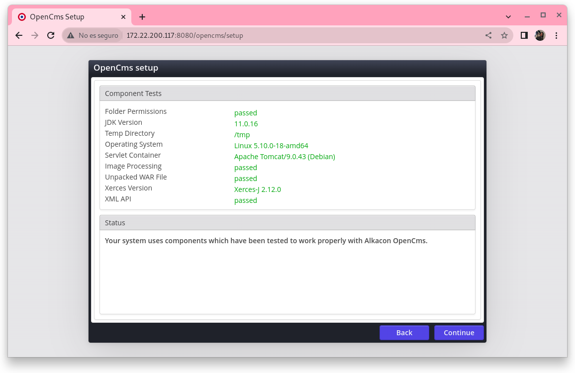Share this page via share icon
The height and width of the screenshot is (373, 575).
point(488,35)
